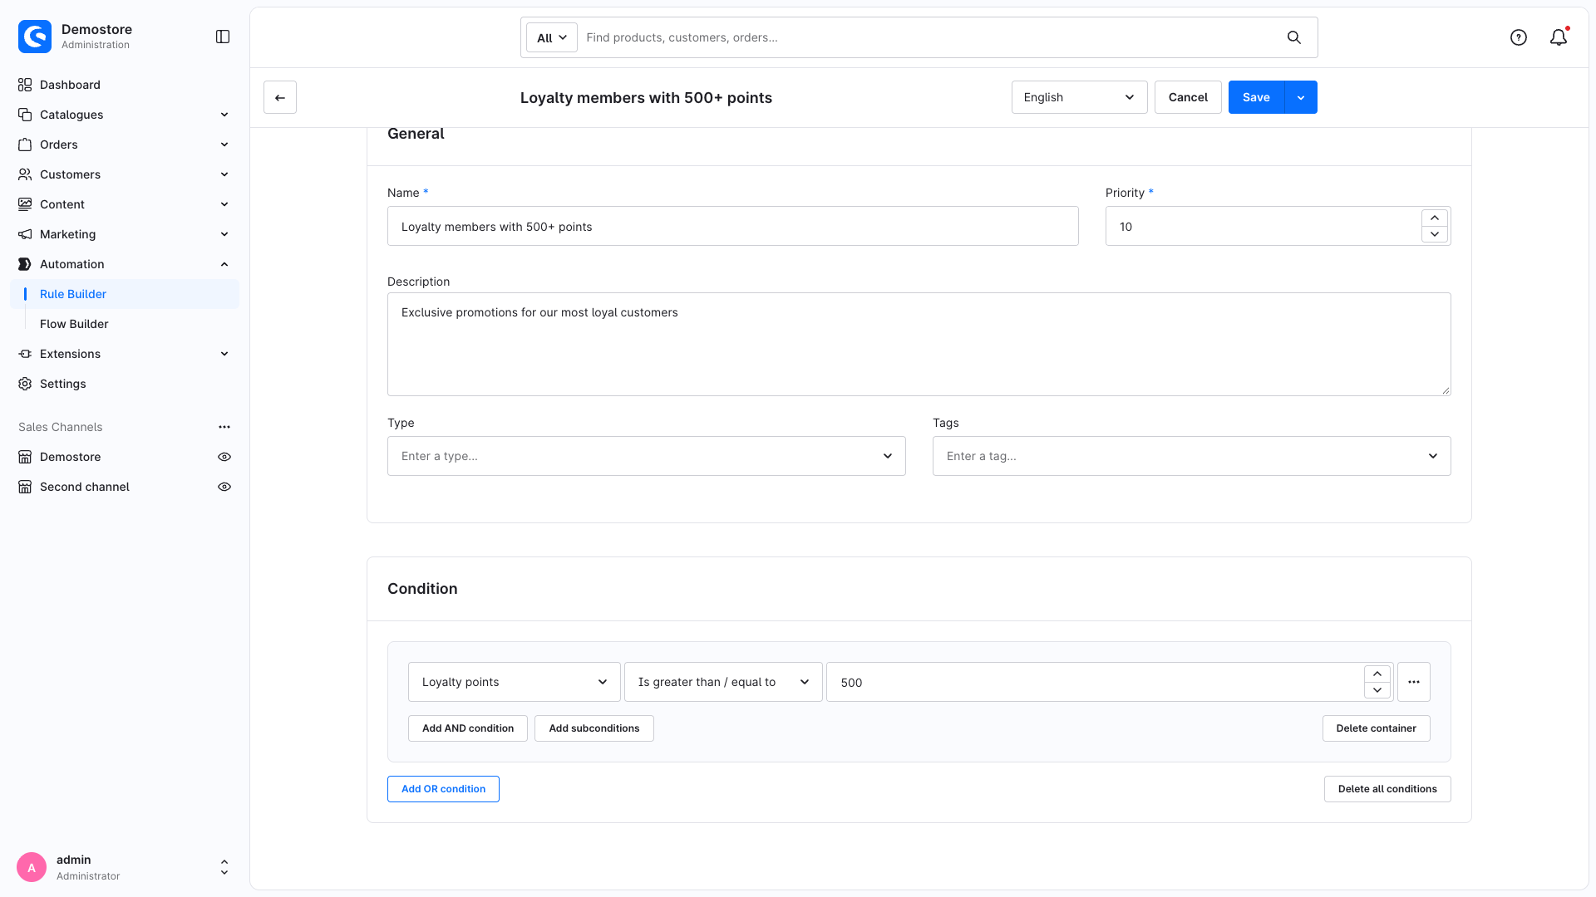The width and height of the screenshot is (1596, 897).
Task: Click the admin avatar icon
Action: (x=32, y=867)
